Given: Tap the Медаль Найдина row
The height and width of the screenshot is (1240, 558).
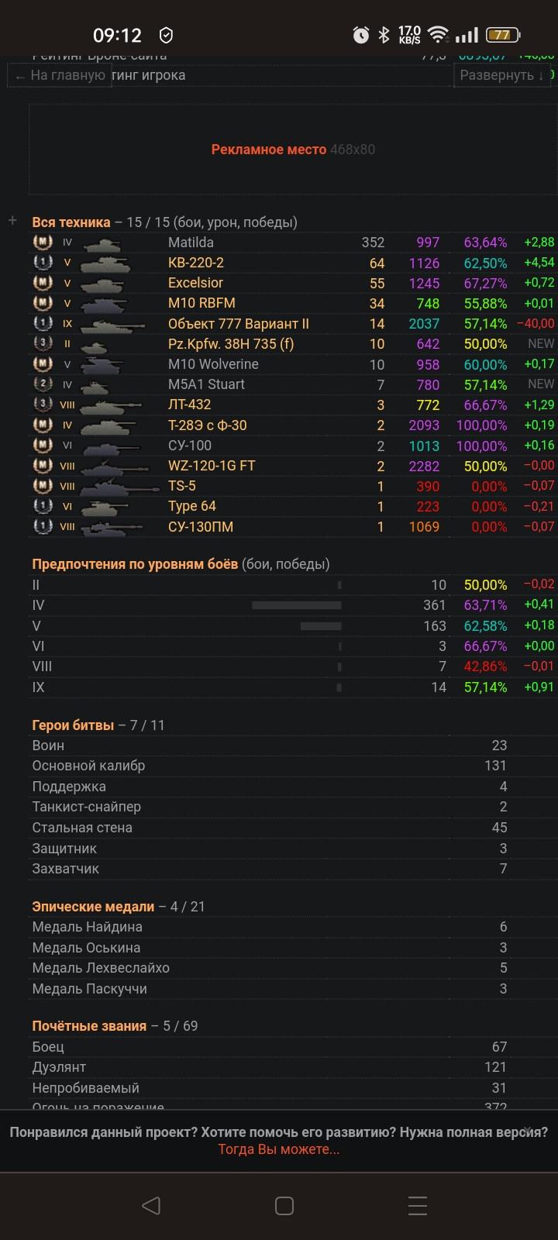Looking at the screenshot, I should [293, 927].
